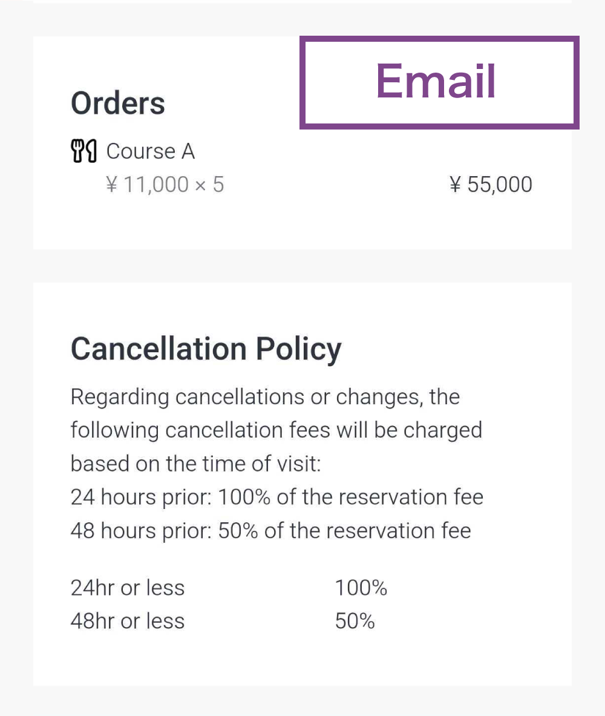Image resolution: width=605 pixels, height=716 pixels.
Task: Click the 50% value beside '48hr or less'
Action: tap(355, 621)
